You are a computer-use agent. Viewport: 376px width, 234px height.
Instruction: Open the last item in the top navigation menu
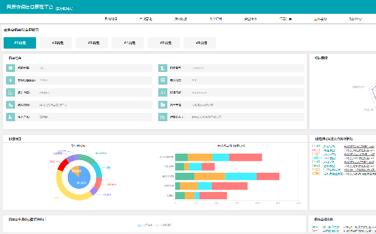point(356,19)
